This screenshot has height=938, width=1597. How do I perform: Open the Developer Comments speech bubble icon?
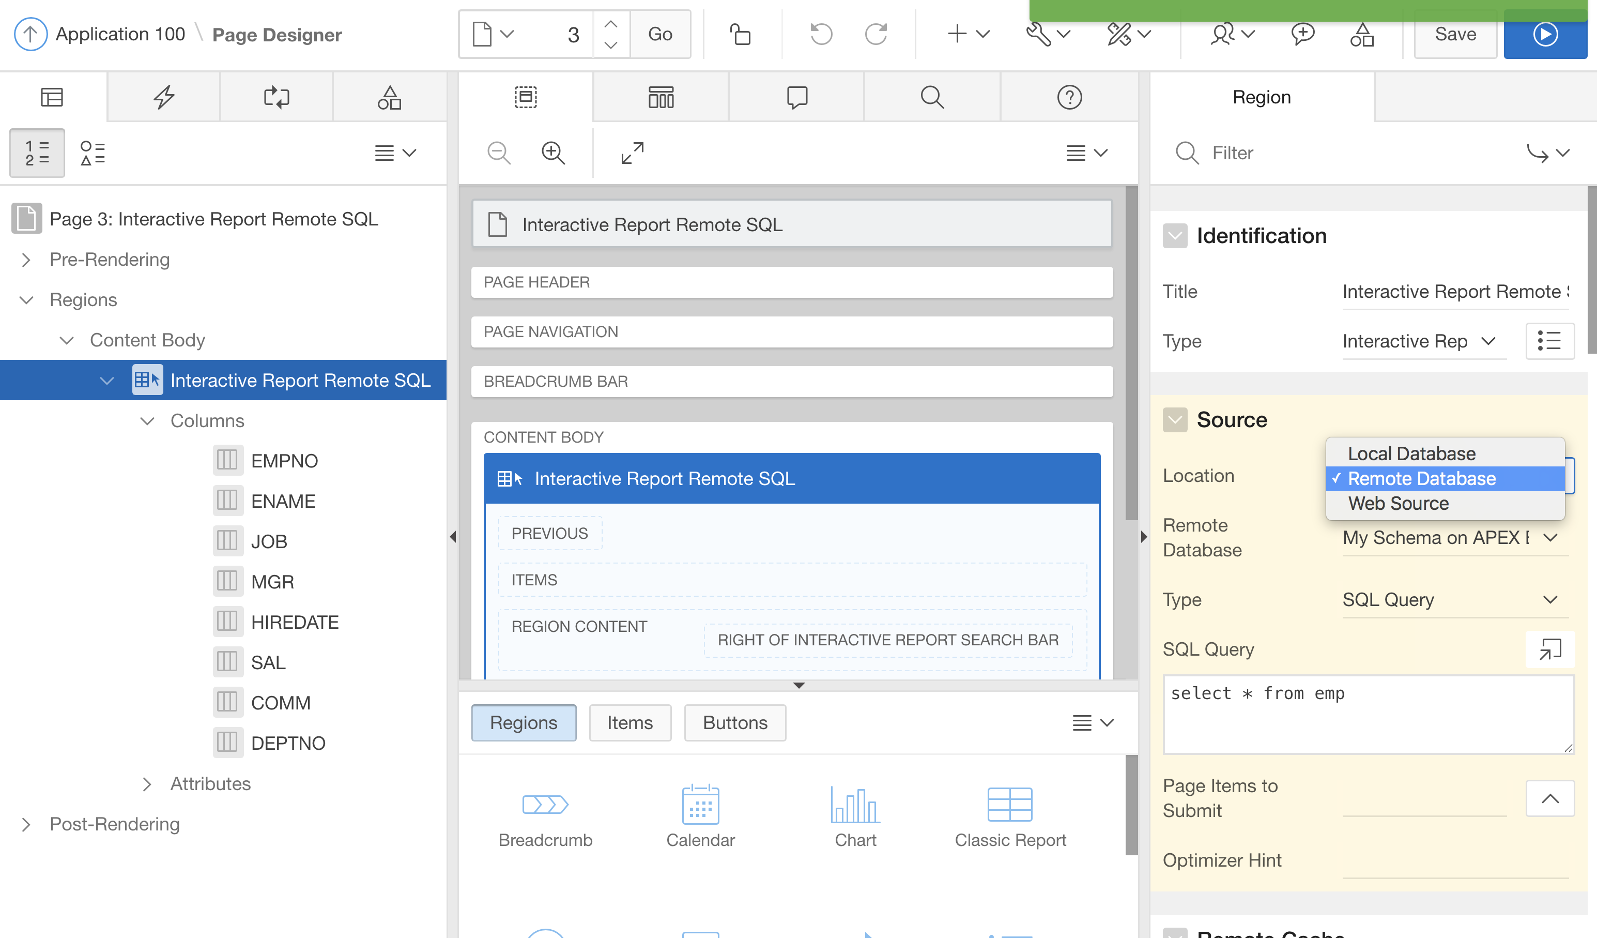tap(1302, 34)
